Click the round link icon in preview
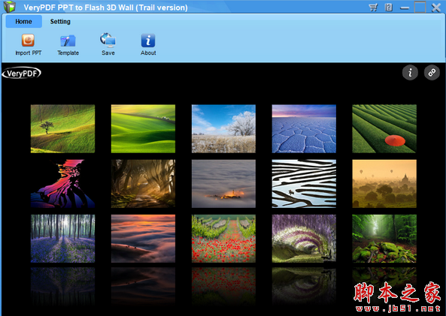Image resolution: width=446 pixels, height=316 pixels. [432, 73]
